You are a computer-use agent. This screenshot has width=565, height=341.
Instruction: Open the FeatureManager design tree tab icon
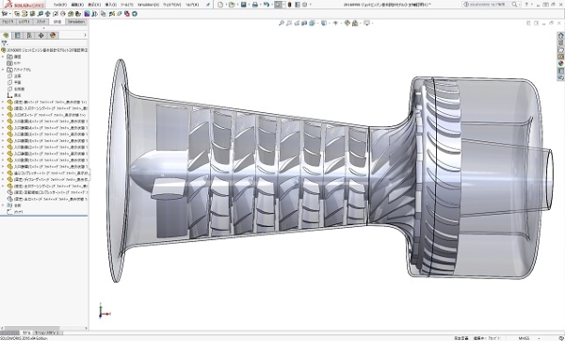click(x=6, y=36)
